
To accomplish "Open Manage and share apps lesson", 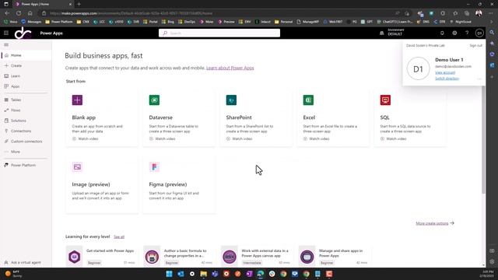I will (334, 256).
